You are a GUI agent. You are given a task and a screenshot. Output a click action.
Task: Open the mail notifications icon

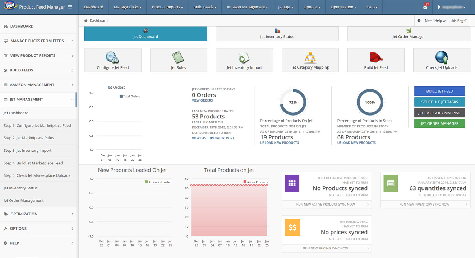point(425,7)
